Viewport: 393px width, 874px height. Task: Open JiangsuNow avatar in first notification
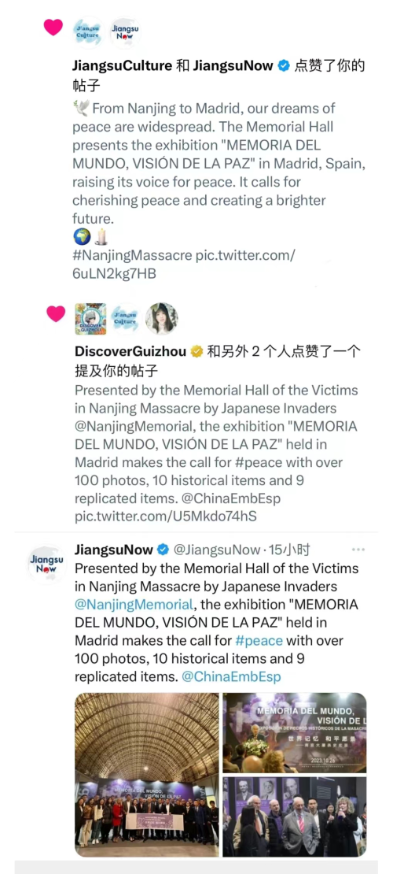[x=124, y=31]
